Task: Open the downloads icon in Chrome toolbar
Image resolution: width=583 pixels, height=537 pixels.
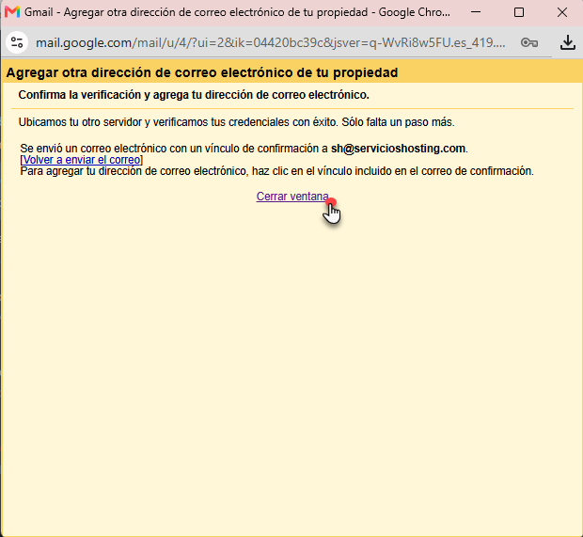Action: (567, 42)
